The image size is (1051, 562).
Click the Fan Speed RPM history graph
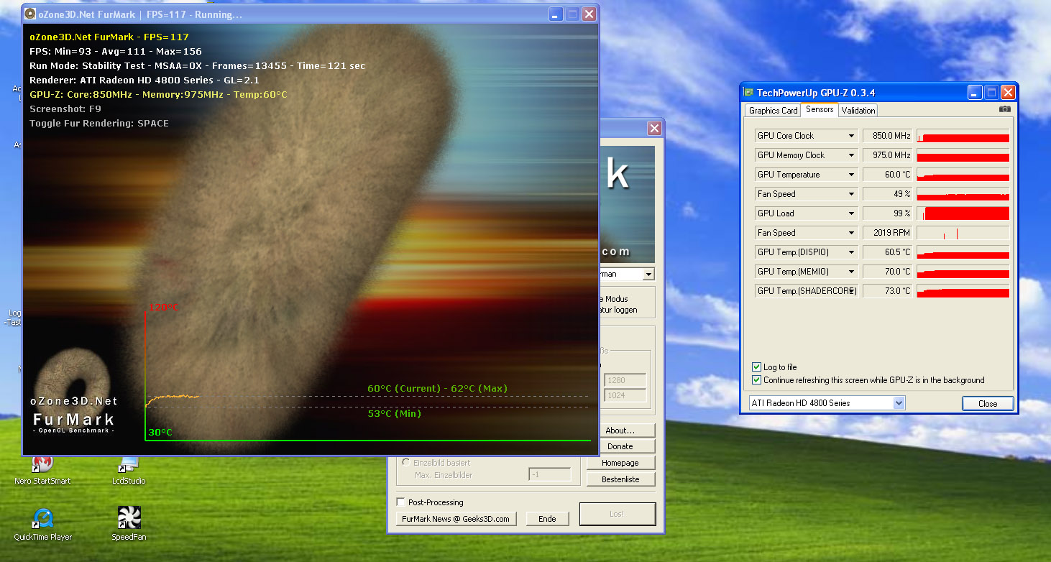pyautogui.click(x=963, y=233)
